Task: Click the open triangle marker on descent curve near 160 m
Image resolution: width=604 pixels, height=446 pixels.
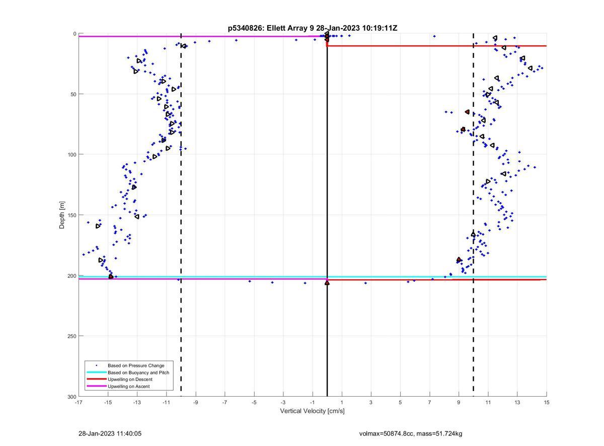Action: click(x=98, y=226)
